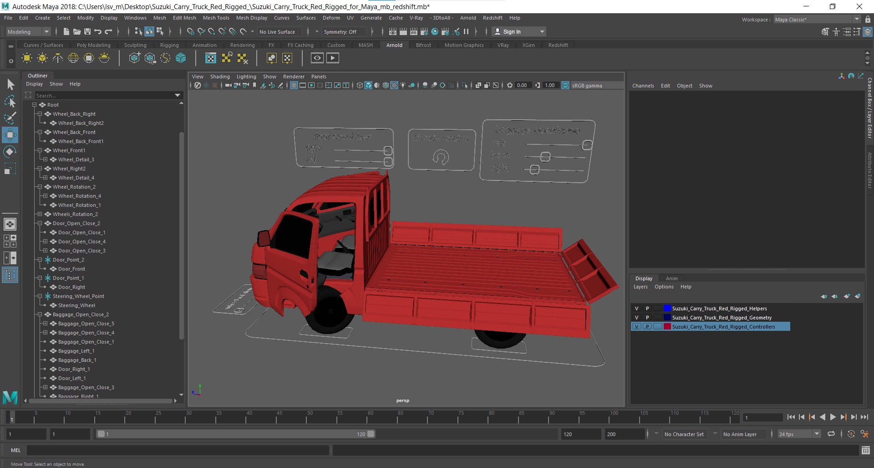Click the No Live Surface field
Screen dimensions: 874x468
point(279,31)
